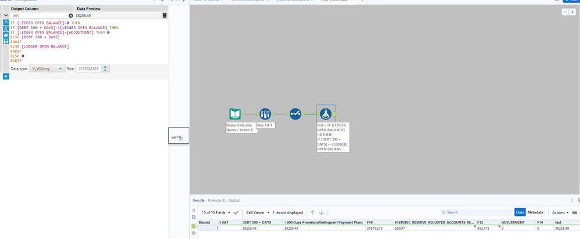This screenshot has height=239, width=580.
Task: Switch to the Metadata view
Action: click(535, 212)
